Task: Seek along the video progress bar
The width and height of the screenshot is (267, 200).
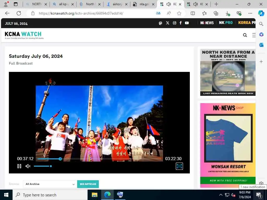Action: 100,159
